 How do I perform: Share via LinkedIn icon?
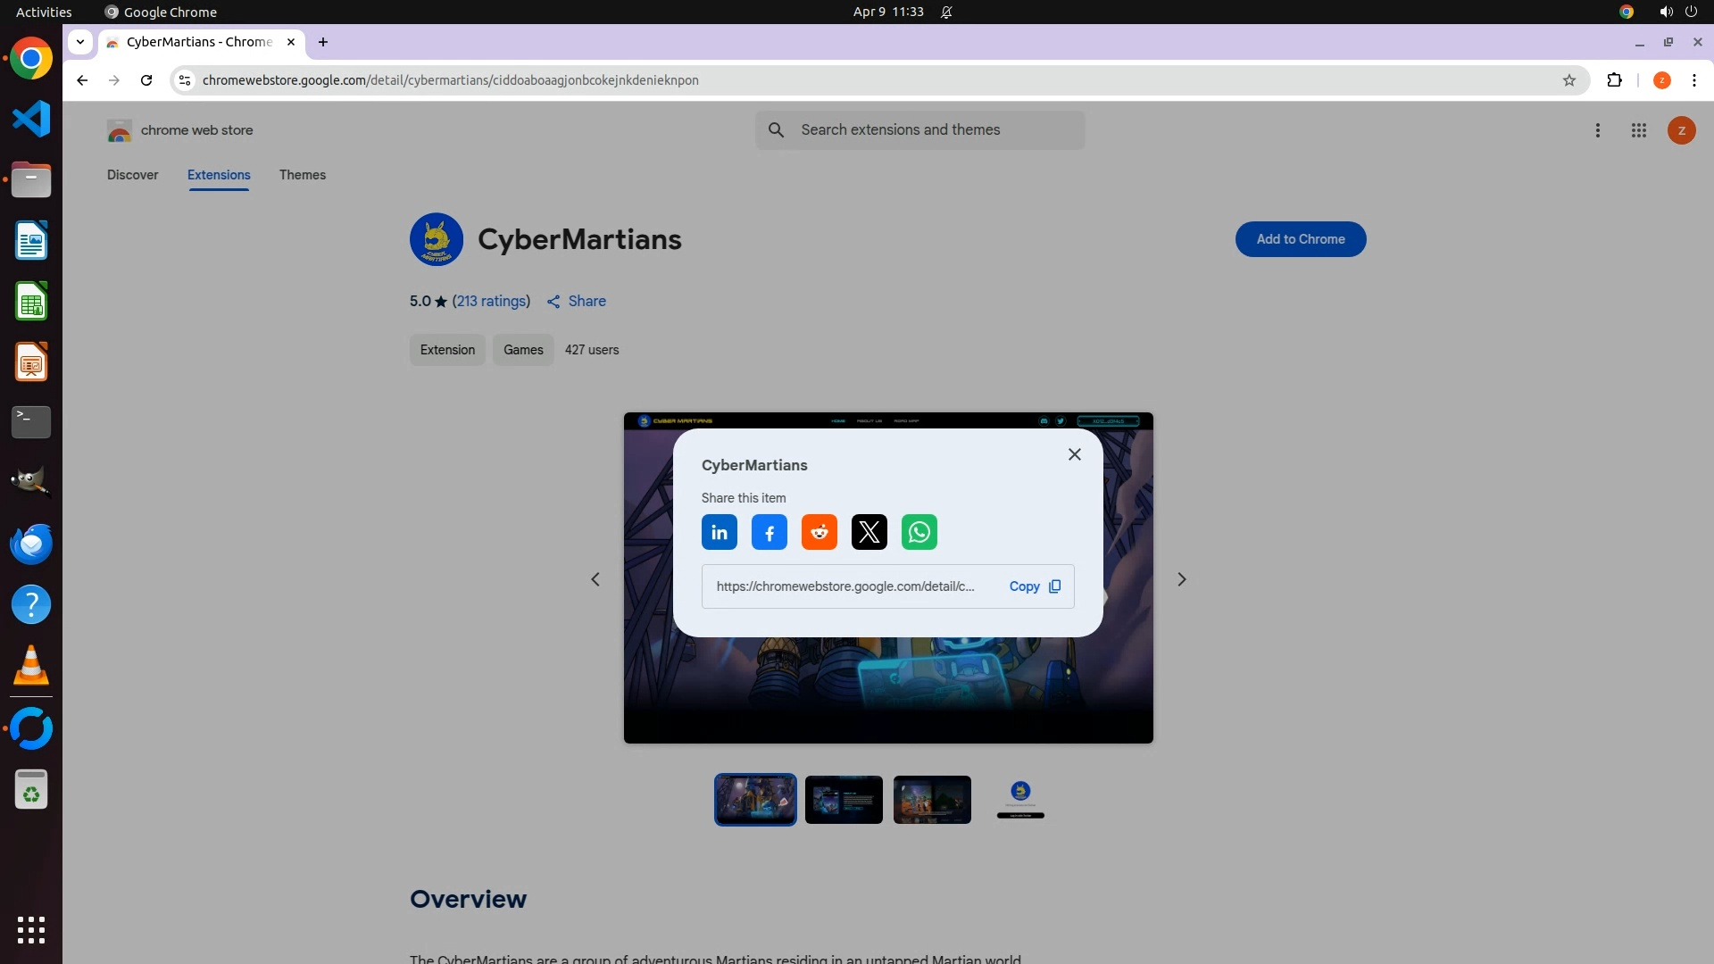tap(719, 533)
